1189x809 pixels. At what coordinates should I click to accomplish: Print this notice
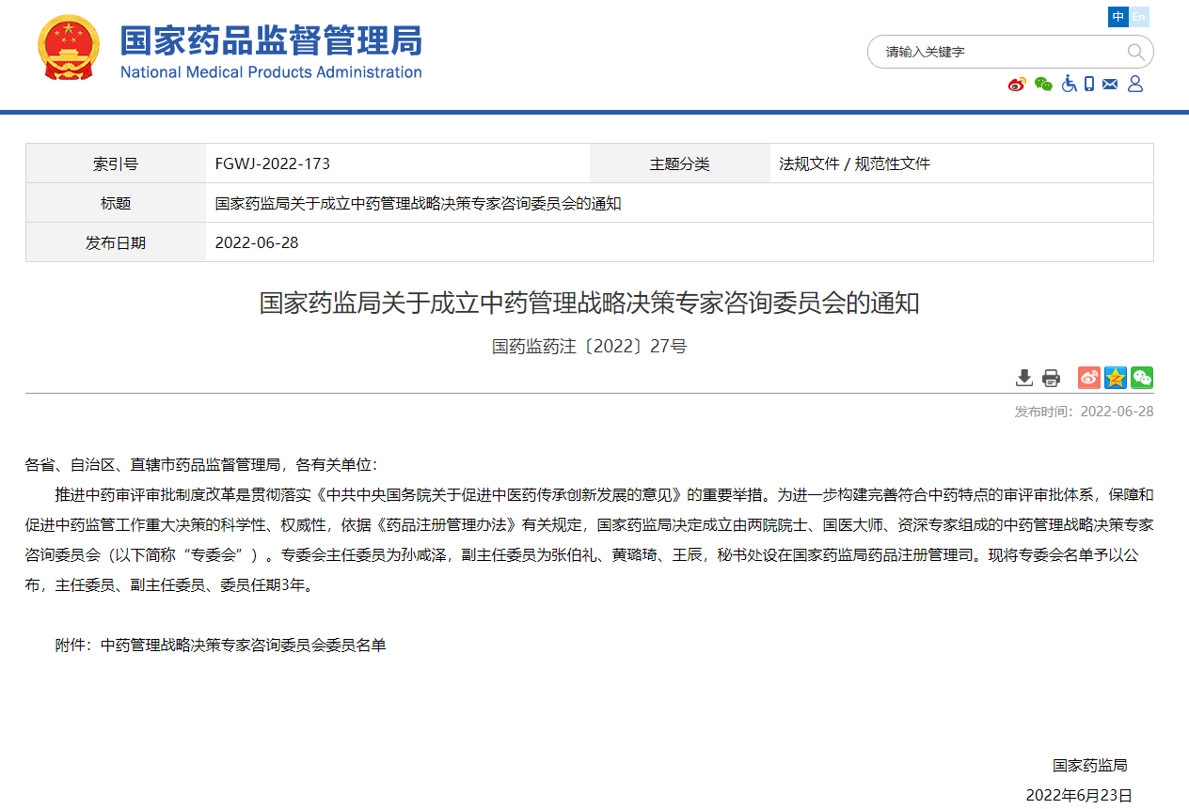(x=1051, y=377)
